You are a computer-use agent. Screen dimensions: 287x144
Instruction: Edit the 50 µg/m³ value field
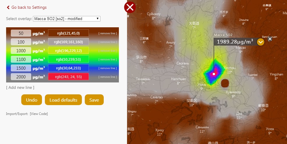pos(21,33)
